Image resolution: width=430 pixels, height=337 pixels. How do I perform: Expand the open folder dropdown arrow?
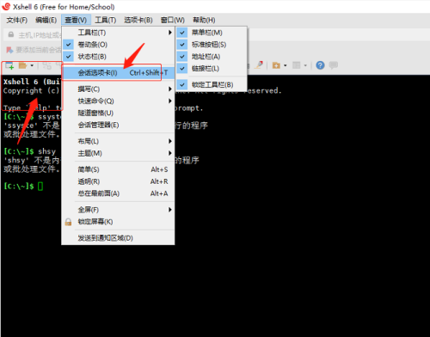(32, 65)
